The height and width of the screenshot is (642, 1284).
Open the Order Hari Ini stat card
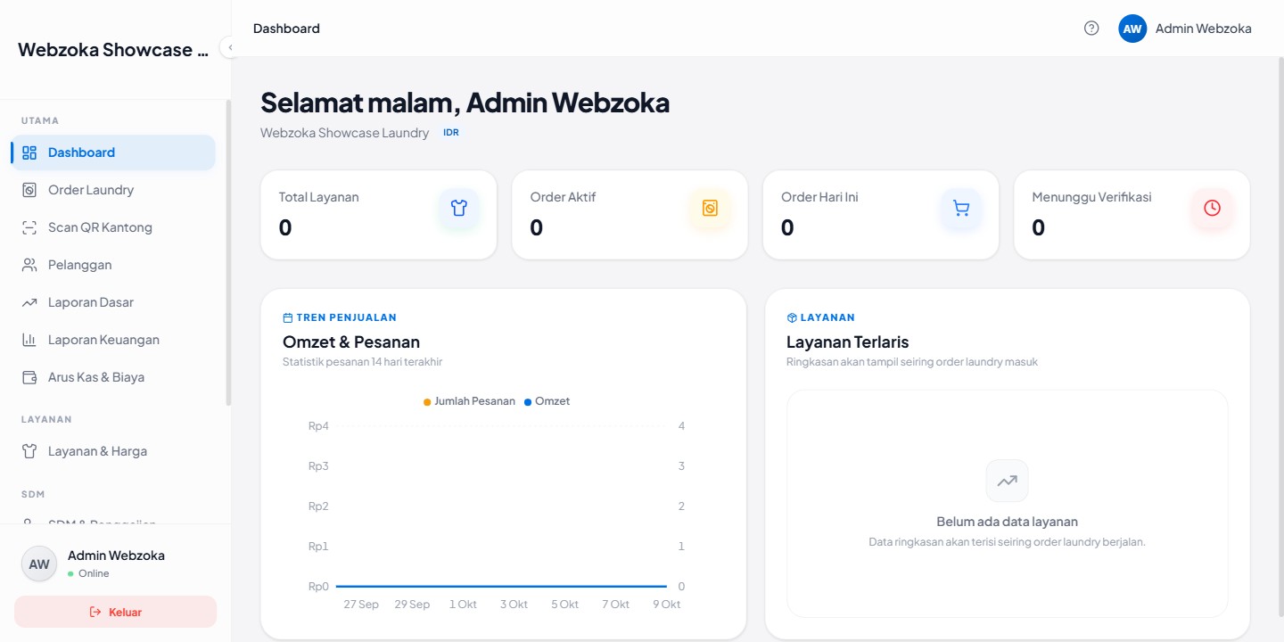(x=881, y=215)
